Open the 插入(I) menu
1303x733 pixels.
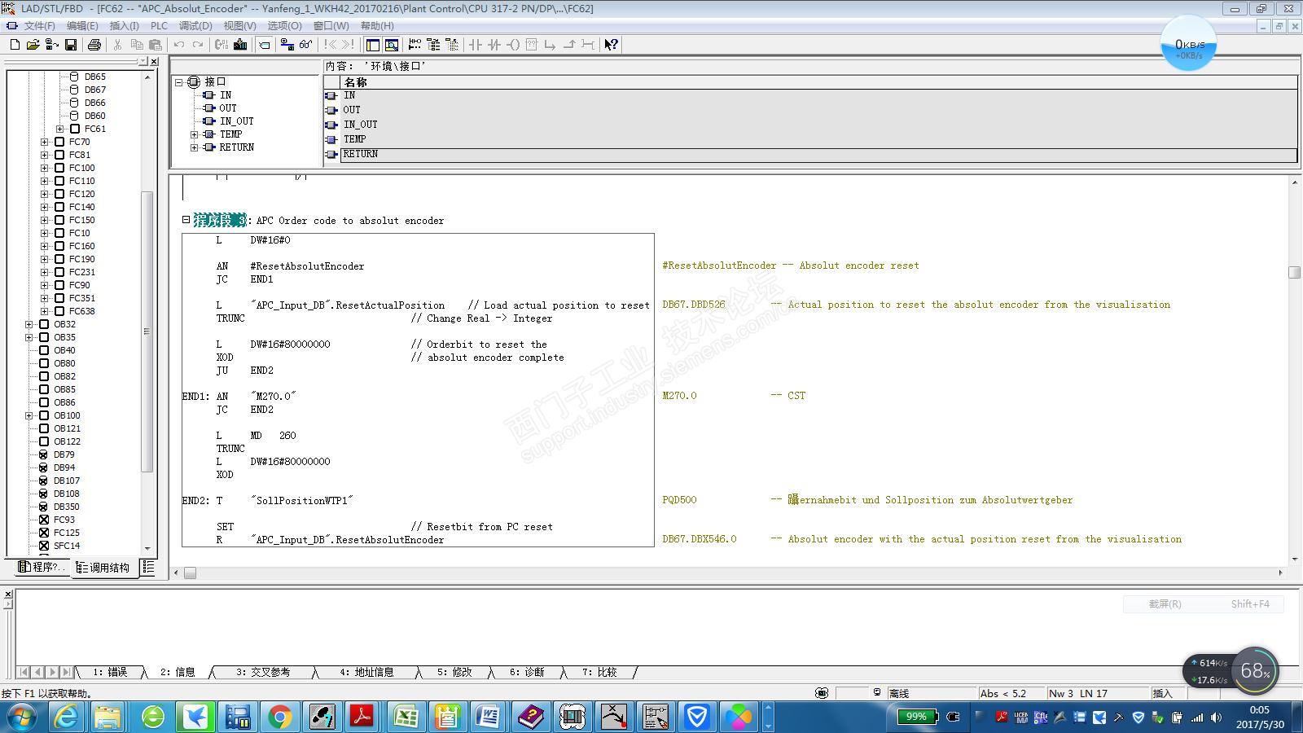click(x=124, y=26)
